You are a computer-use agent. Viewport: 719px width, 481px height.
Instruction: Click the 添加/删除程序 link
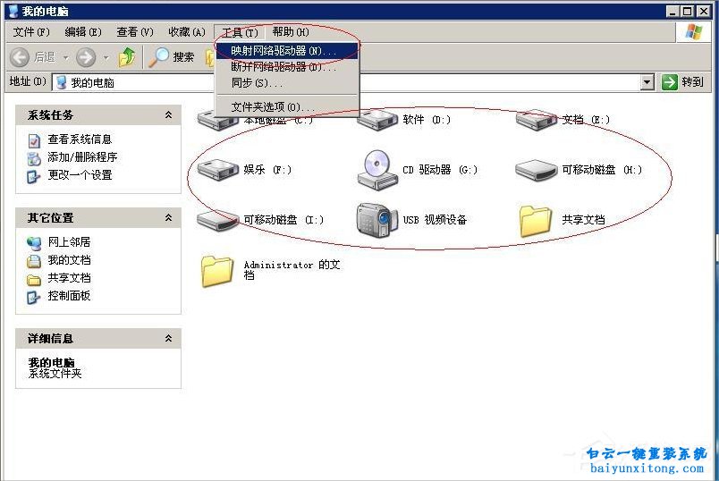point(82,157)
